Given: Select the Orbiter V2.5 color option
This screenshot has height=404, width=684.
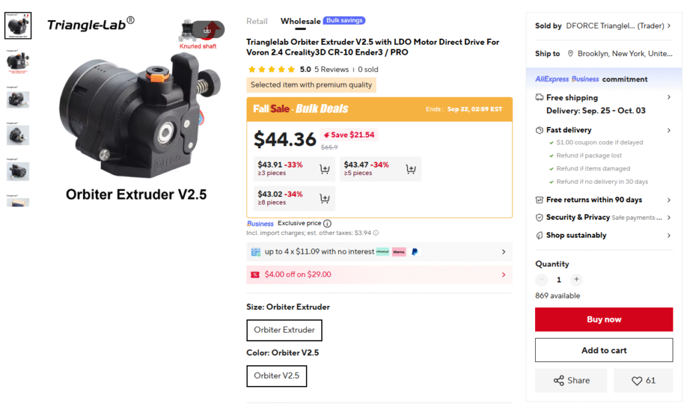Looking at the screenshot, I should (277, 375).
